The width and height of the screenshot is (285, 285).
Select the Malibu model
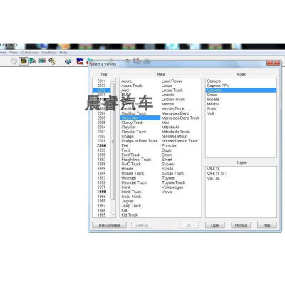(213, 104)
